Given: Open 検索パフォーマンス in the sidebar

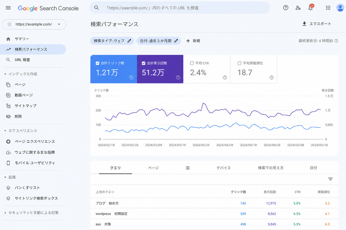Looking at the screenshot, I should pos(33,49).
